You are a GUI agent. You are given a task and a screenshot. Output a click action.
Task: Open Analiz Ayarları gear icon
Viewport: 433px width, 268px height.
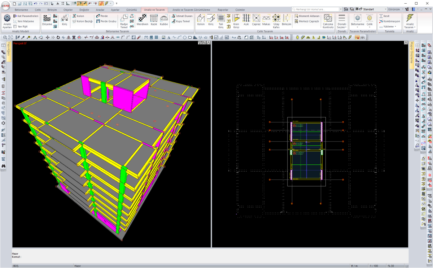(7, 19)
